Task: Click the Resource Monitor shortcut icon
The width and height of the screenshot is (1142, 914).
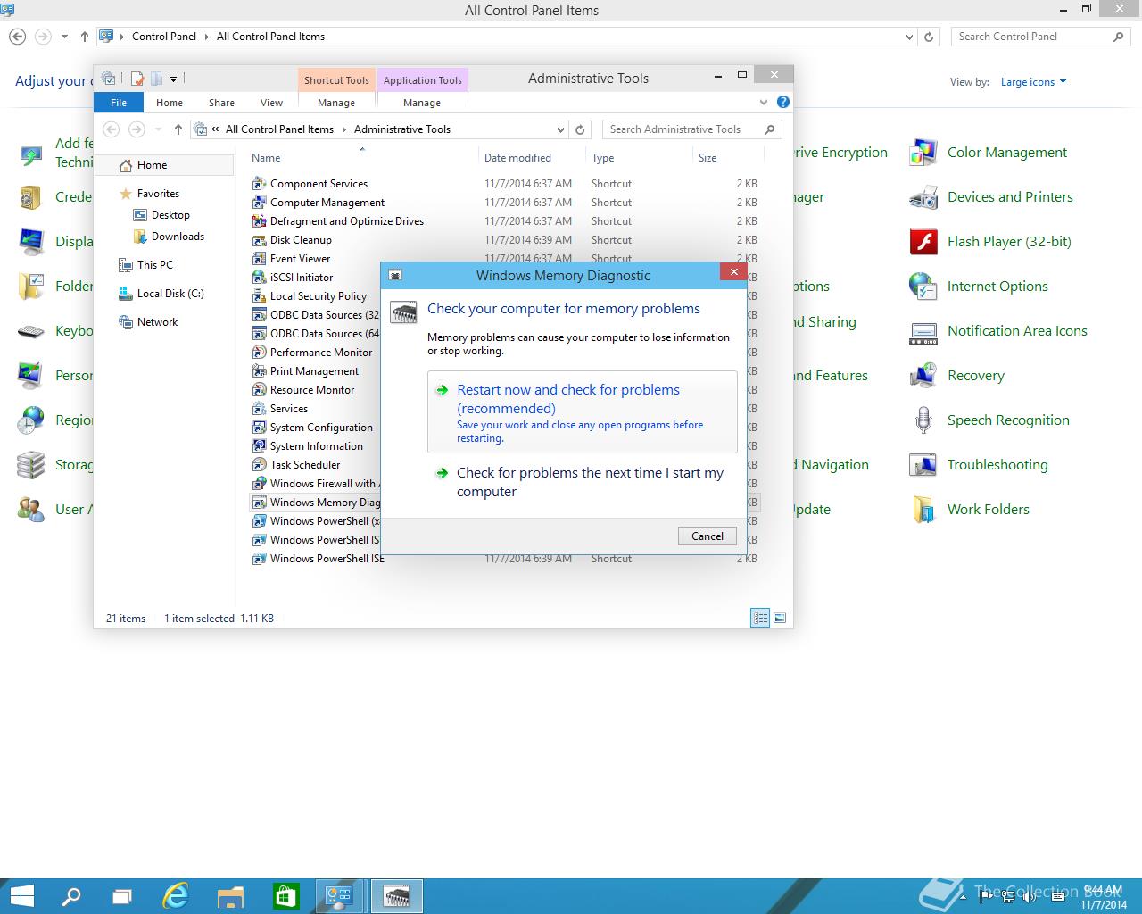Action: click(x=259, y=390)
